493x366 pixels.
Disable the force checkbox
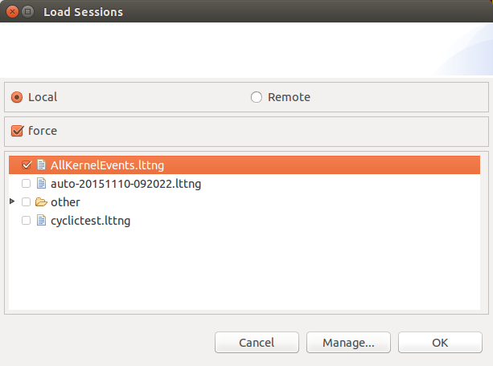point(17,130)
